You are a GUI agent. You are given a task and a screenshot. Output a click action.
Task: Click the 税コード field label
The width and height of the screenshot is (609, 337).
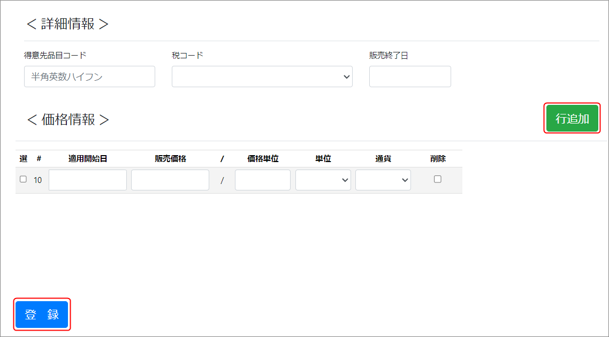(187, 56)
